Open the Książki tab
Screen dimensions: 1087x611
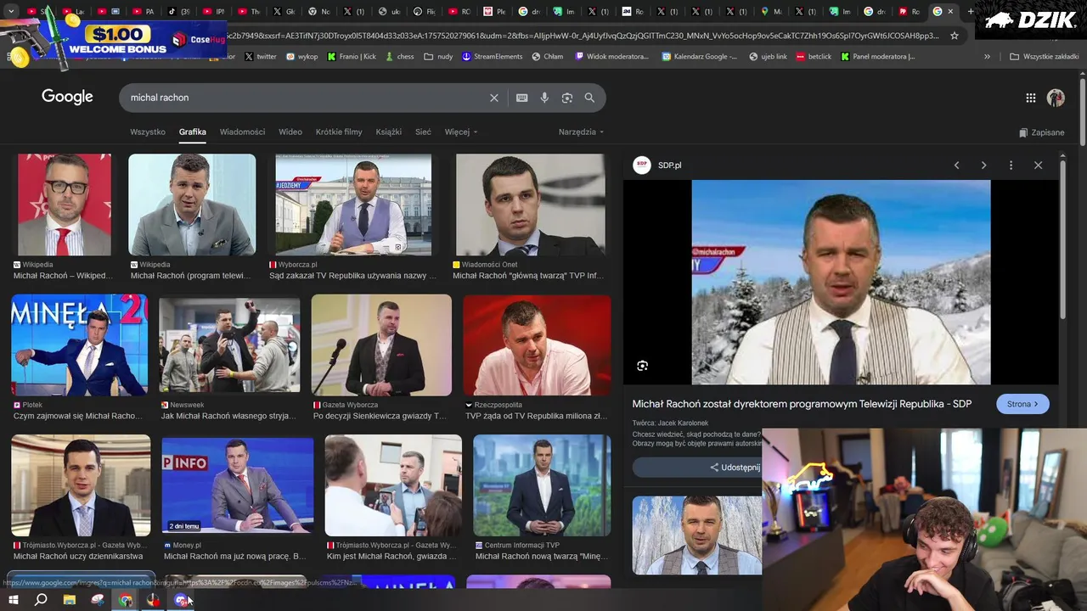coord(389,132)
